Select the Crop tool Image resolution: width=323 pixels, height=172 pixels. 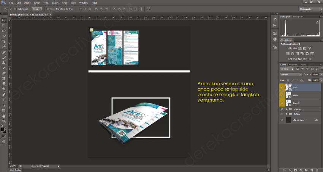click(4, 41)
